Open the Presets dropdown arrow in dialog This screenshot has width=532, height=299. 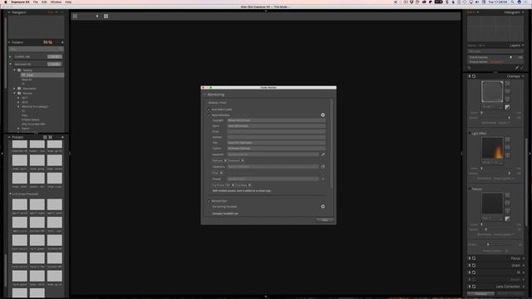click(x=323, y=179)
